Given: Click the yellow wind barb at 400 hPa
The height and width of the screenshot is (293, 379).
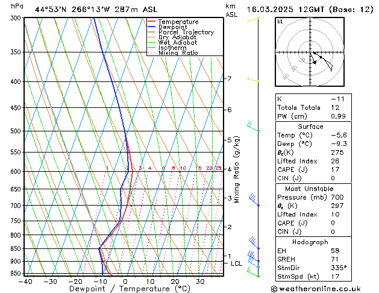Looking at the screenshot, I should 253,80.
